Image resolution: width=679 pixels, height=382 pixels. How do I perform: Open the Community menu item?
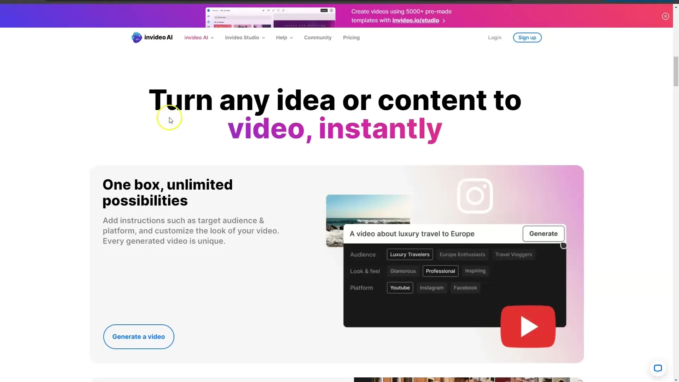coord(318,37)
